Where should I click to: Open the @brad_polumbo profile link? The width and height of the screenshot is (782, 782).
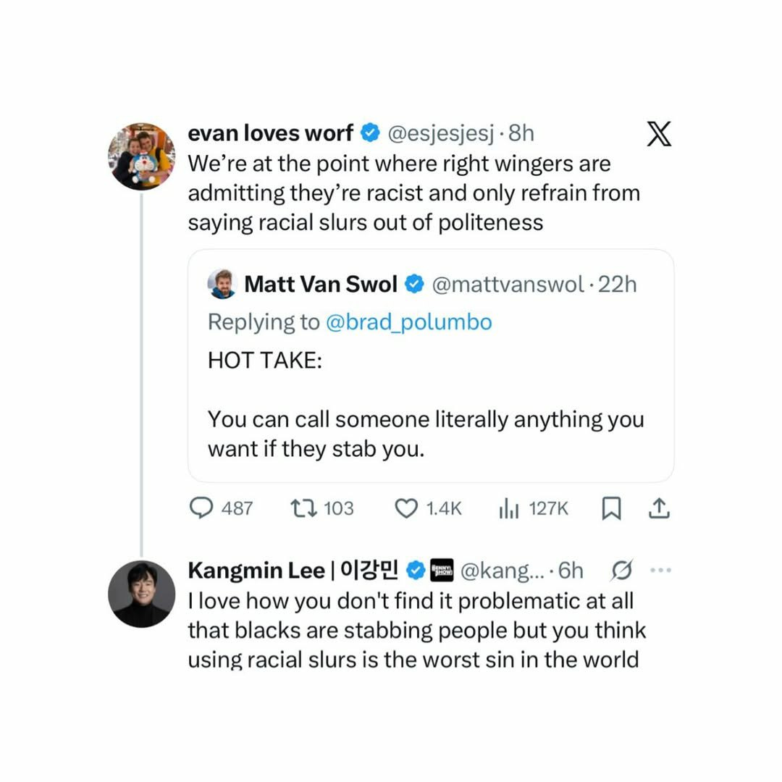coord(409,322)
